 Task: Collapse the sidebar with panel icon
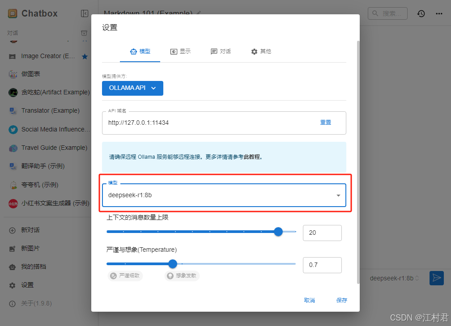tap(85, 13)
